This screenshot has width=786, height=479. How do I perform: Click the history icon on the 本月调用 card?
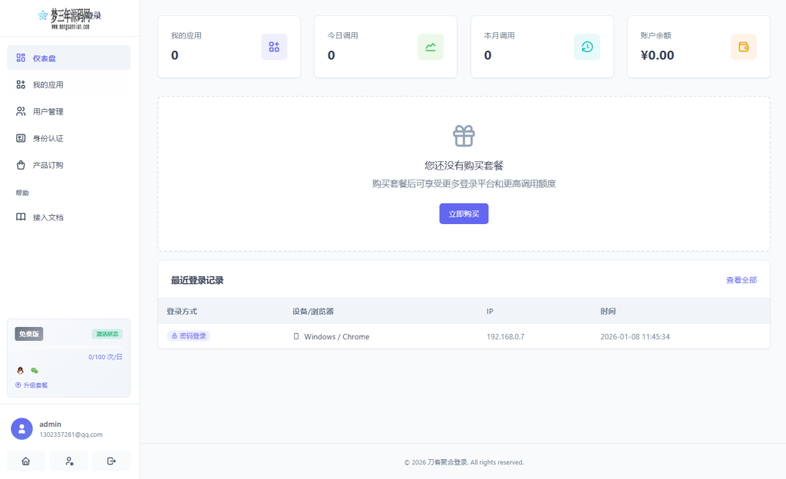[587, 47]
